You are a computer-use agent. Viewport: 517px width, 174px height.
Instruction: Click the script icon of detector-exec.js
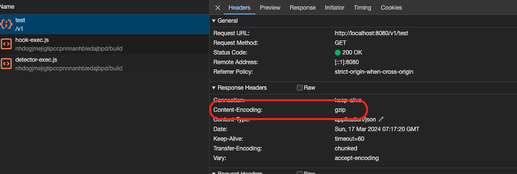(6, 64)
